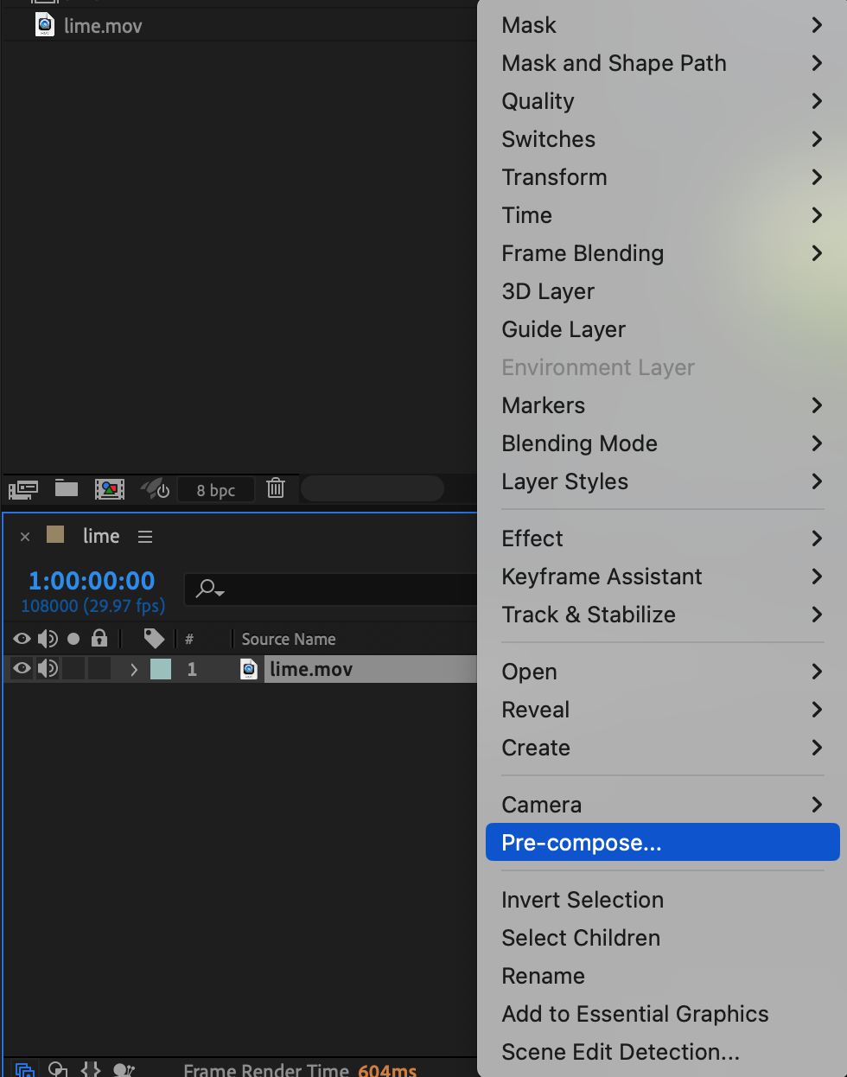
Task: Toggle the Layer Switches pane icon
Action: (x=25, y=1070)
